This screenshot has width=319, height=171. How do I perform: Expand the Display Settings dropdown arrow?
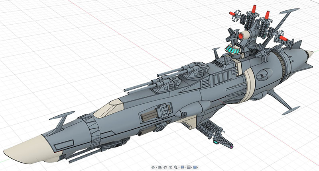[185, 167]
